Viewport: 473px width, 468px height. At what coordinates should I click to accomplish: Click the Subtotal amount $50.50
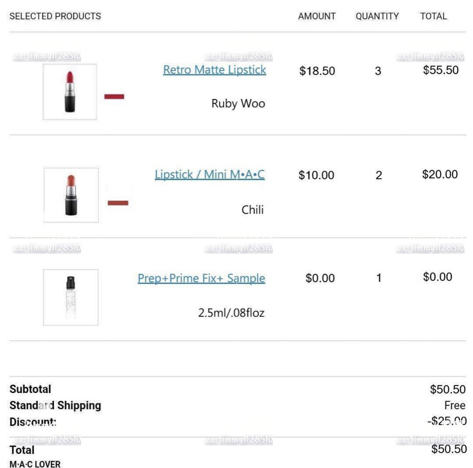[448, 389]
